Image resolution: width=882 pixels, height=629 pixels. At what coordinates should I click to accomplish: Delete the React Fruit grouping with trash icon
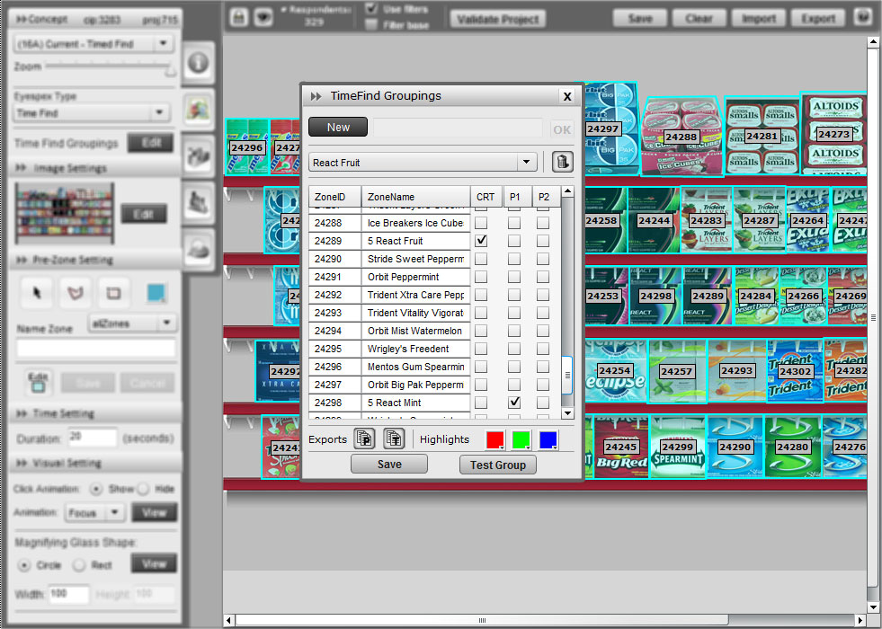pos(562,163)
